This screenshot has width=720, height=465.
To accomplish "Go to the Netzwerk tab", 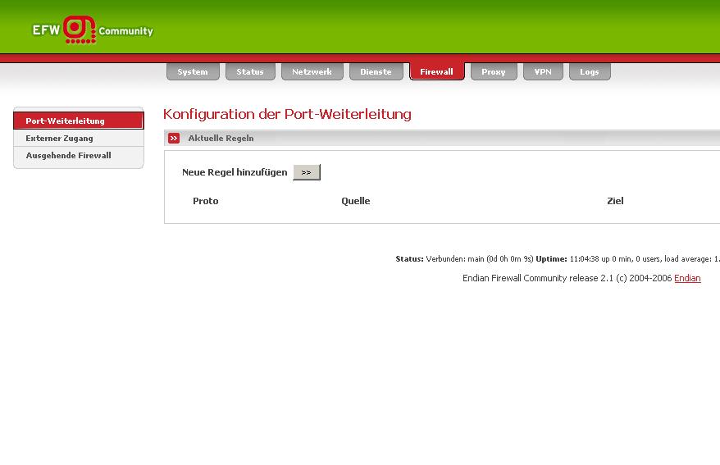I will coord(312,72).
